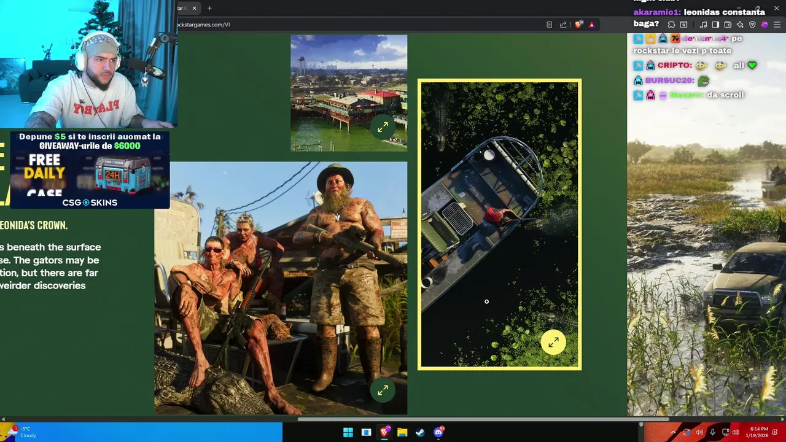786x442 pixels.
Task: Open the Brave Wallet icon
Action: coord(728,25)
